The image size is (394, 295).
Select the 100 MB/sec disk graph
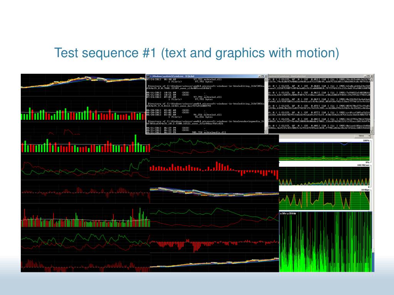pyautogui.click(x=324, y=176)
